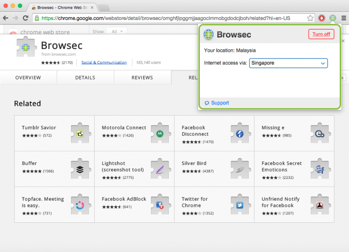349x252 pixels.
Task: Click the green padlock in address bar
Action: (37, 18)
